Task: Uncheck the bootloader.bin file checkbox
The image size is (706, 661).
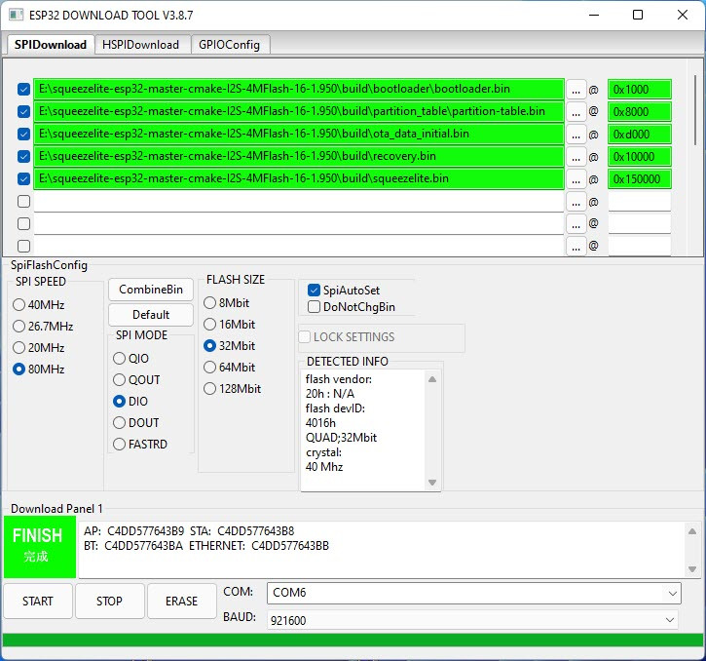Action: point(24,89)
